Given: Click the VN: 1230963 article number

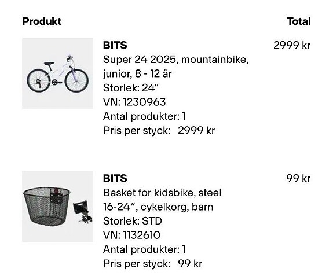Looking at the screenshot, I should click(x=134, y=102).
